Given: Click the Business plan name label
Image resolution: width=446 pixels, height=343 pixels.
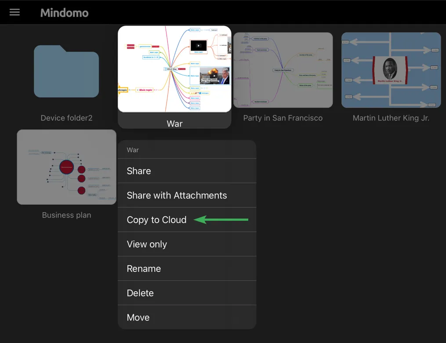Looking at the screenshot, I should coord(66,215).
